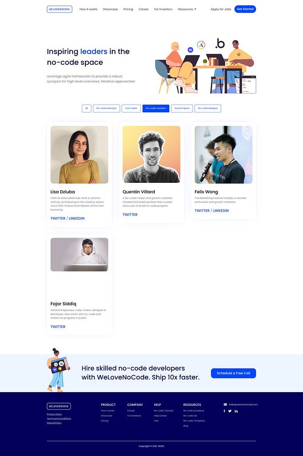Image resolution: width=303 pixels, height=456 pixels.
Task: Click the Get Started button
Action: (x=245, y=9)
